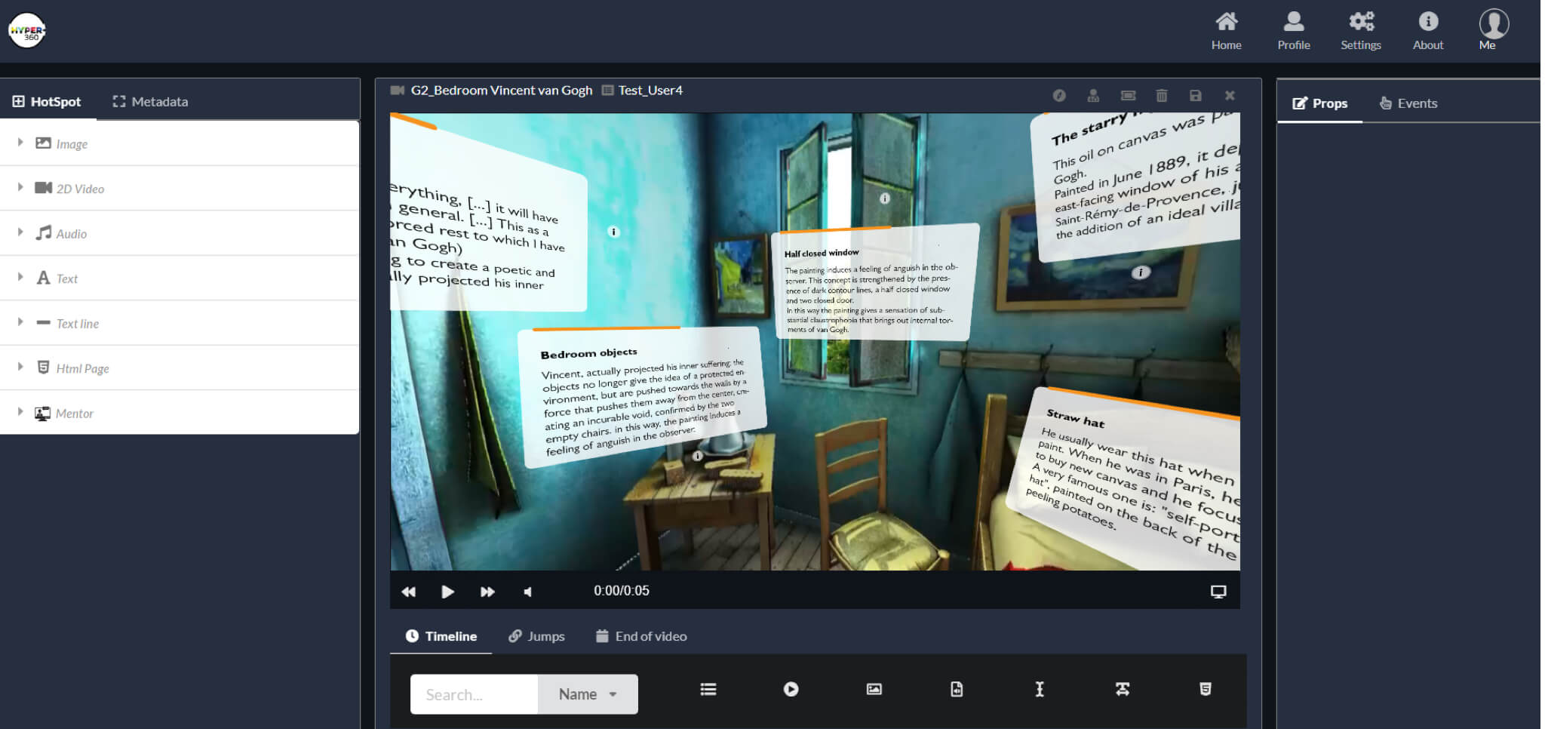Open the Profile page
This screenshot has height=729, width=1545.
point(1293,31)
